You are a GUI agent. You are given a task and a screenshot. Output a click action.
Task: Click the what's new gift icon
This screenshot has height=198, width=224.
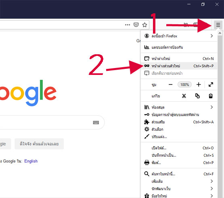147,196
